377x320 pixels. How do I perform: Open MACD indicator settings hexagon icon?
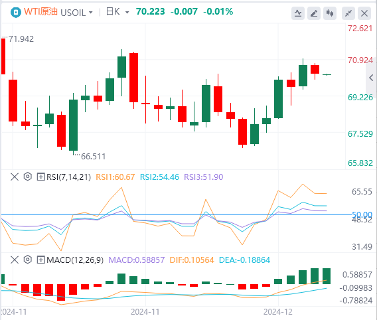28,260
